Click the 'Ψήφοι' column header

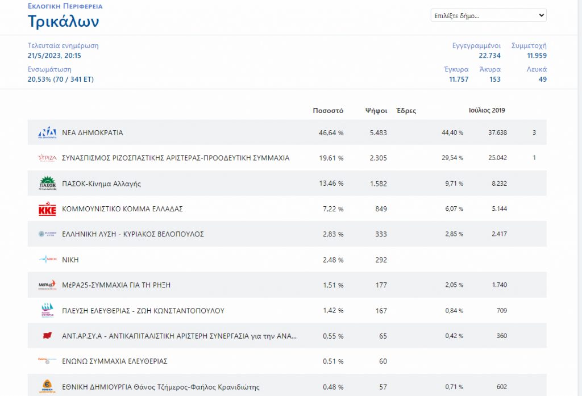376,111
